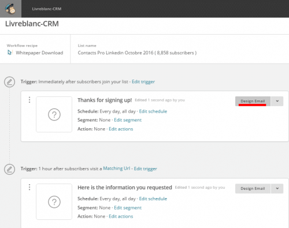
Task: Edit segment of Here is the information email
Action: [x=128, y=208]
